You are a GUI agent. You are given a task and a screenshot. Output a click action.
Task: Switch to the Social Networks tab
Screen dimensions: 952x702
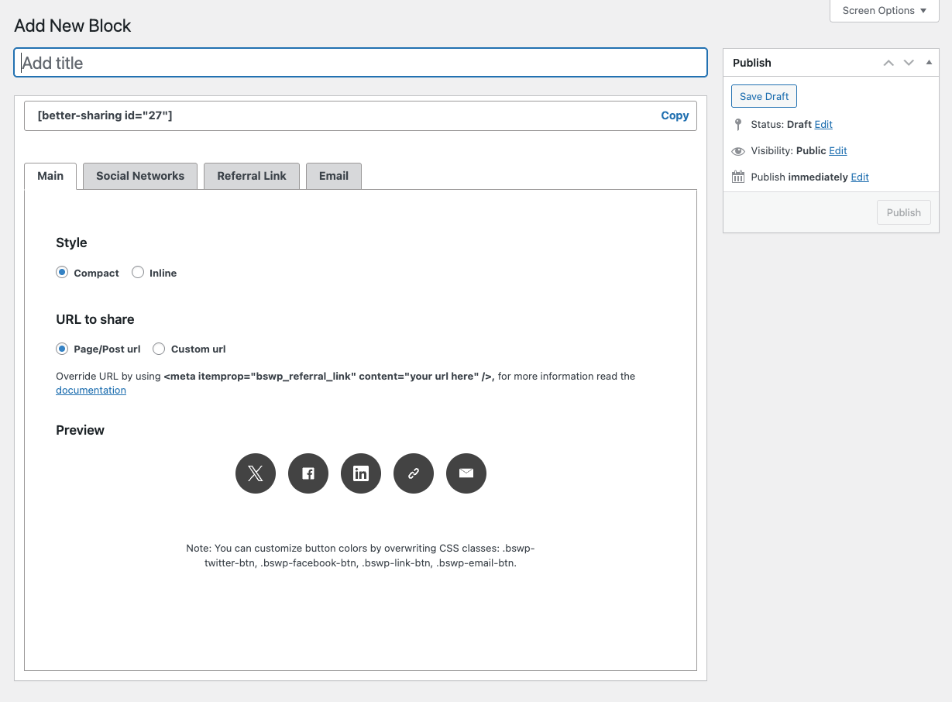(x=140, y=176)
